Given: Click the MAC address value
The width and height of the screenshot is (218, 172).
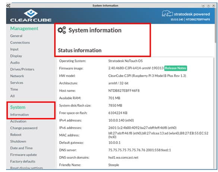Looking at the screenshot, I should (x=158, y=135).
